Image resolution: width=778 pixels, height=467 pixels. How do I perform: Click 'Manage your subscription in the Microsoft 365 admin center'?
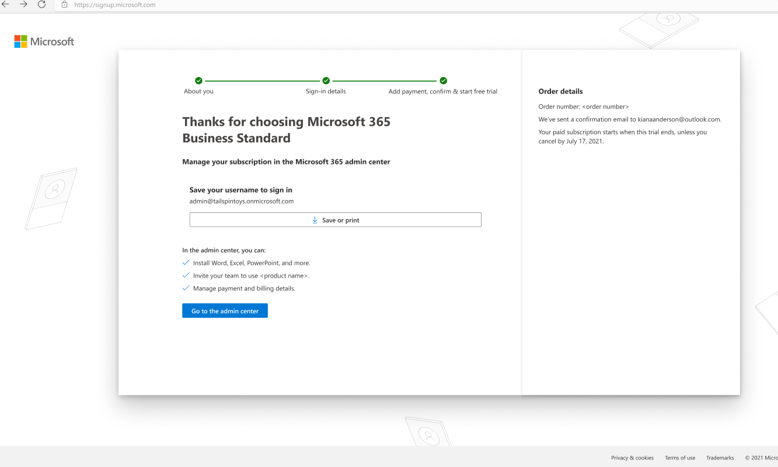[x=286, y=162]
